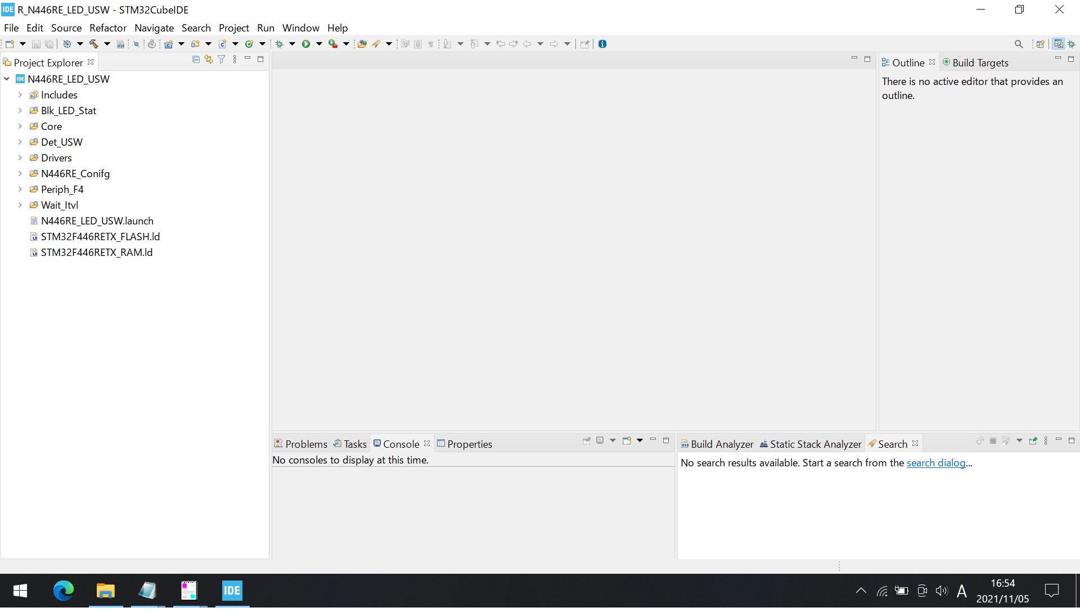This screenshot has height=612, width=1080.
Task: Click the search dialog link in Search panel
Action: point(936,462)
